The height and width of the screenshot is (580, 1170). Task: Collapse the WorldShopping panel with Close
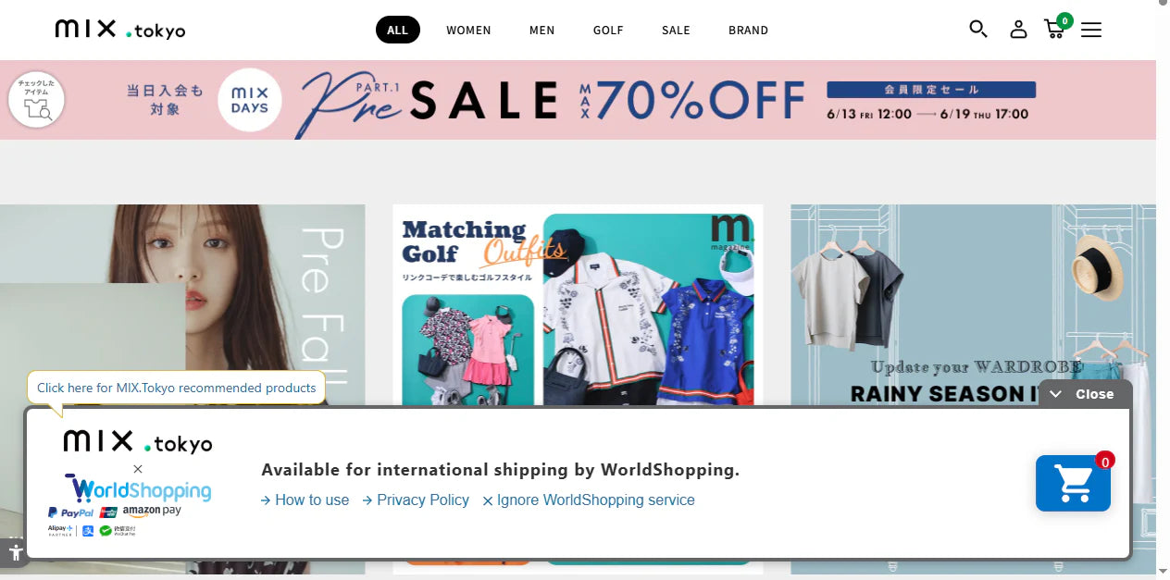pos(1085,394)
